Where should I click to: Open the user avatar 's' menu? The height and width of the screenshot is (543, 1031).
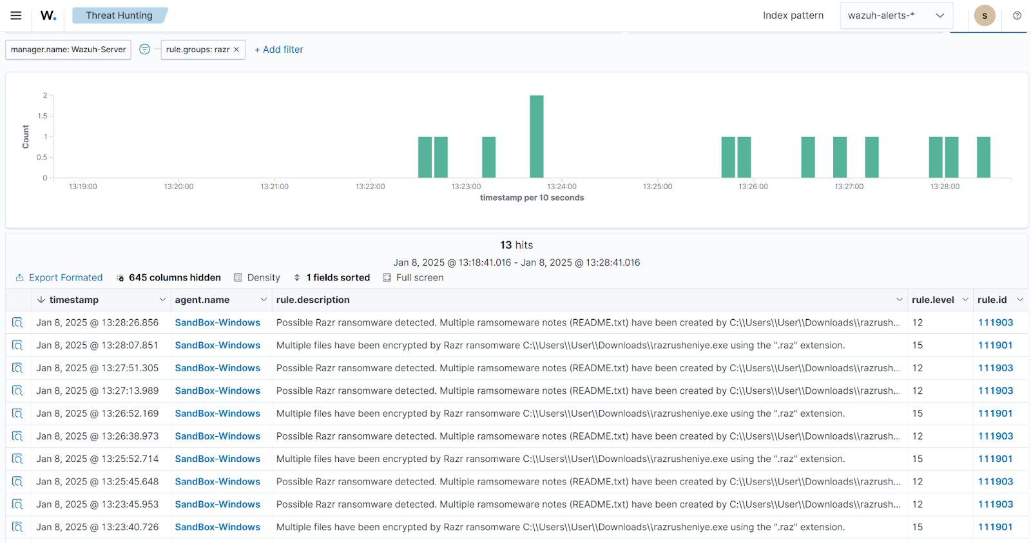[985, 15]
